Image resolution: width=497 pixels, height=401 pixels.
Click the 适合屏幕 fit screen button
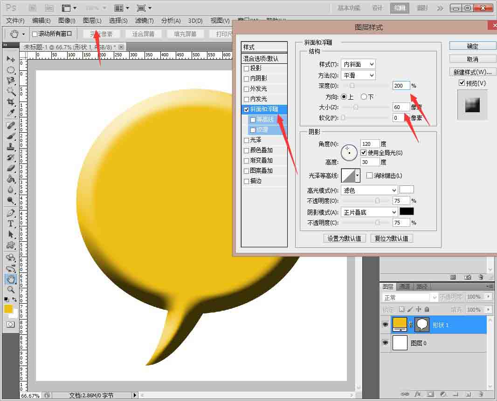[143, 34]
